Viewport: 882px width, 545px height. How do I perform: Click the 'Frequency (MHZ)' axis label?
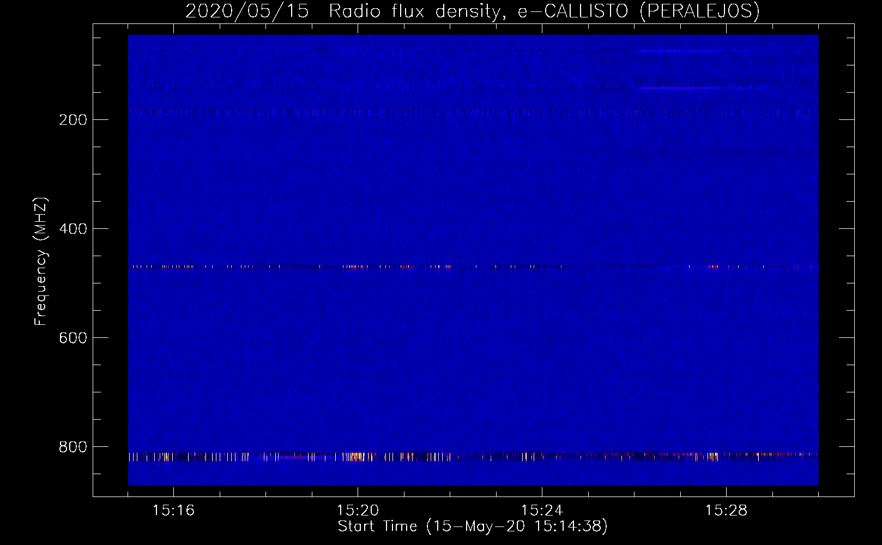[41, 261]
